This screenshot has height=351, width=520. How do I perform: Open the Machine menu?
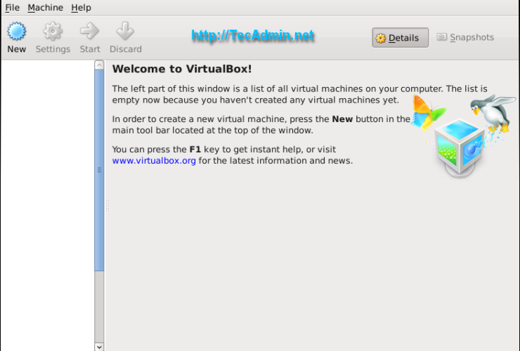(x=45, y=8)
